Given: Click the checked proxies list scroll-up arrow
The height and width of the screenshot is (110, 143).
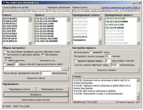Looking at the screenshot, I should pyautogui.click(x=138, y=19).
